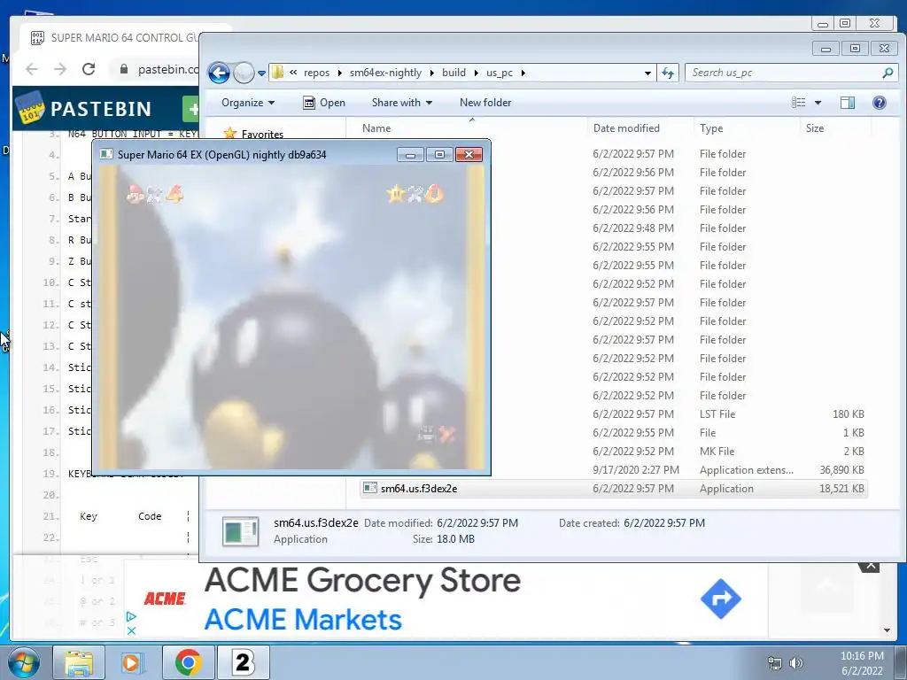The image size is (907, 680).
Task: Click the ad's small X icon
Action: tap(131, 630)
